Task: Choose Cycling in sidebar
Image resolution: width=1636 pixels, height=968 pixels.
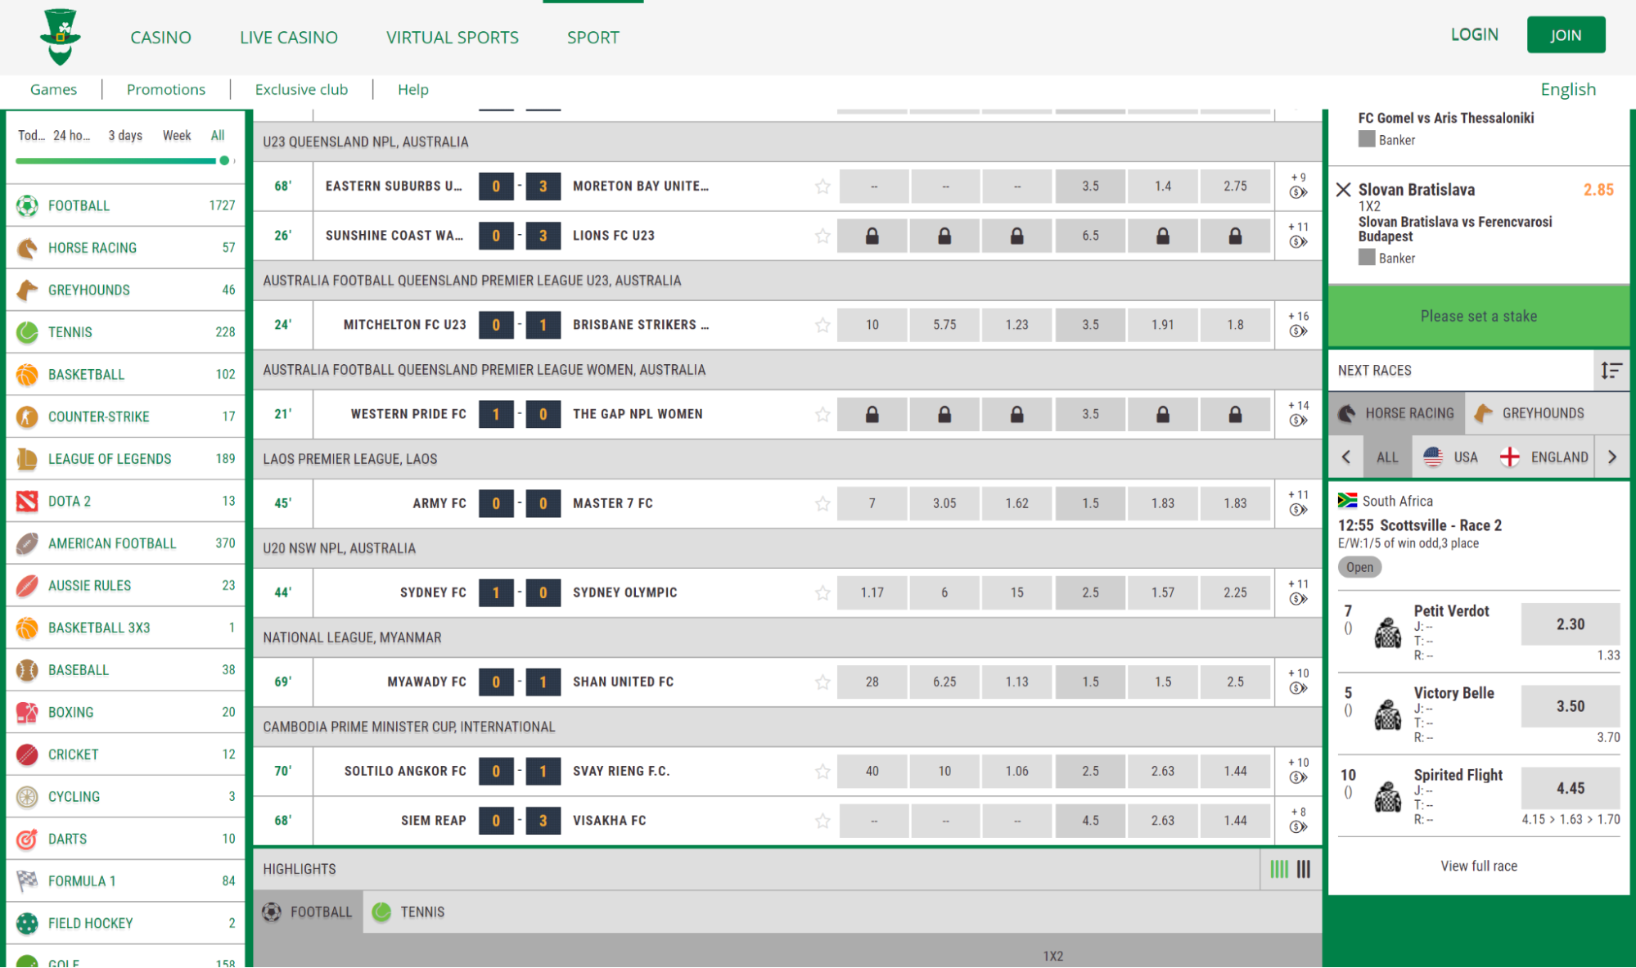Action: point(125,796)
